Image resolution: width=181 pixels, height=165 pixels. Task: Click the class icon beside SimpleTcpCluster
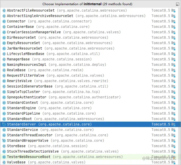click(x=4, y=92)
